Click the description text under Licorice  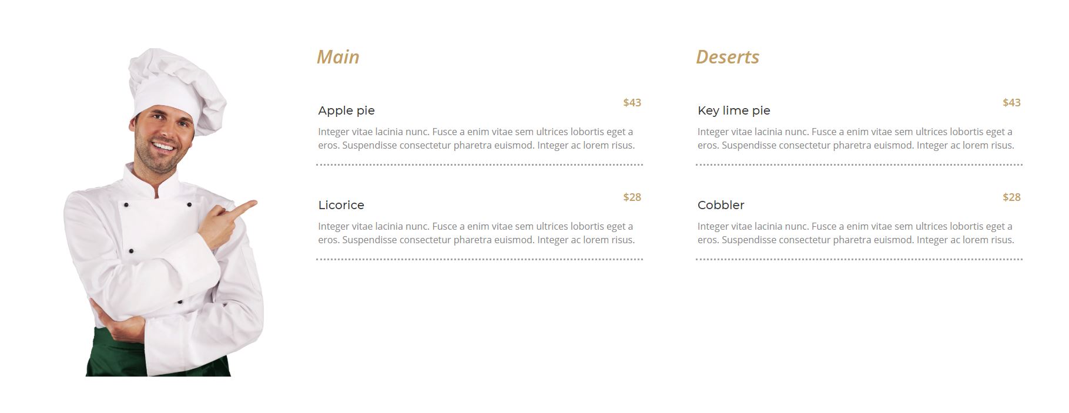[476, 233]
